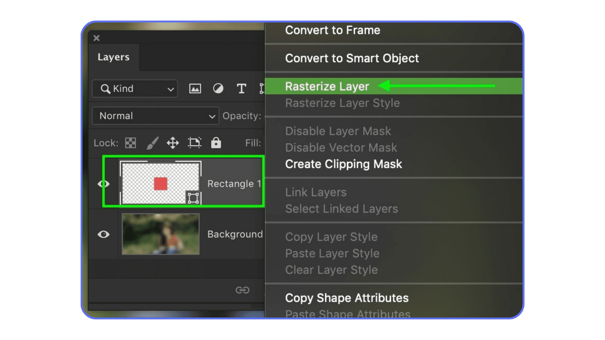Click the Lock position icon
This screenshot has width=605, height=340.
coord(172,143)
